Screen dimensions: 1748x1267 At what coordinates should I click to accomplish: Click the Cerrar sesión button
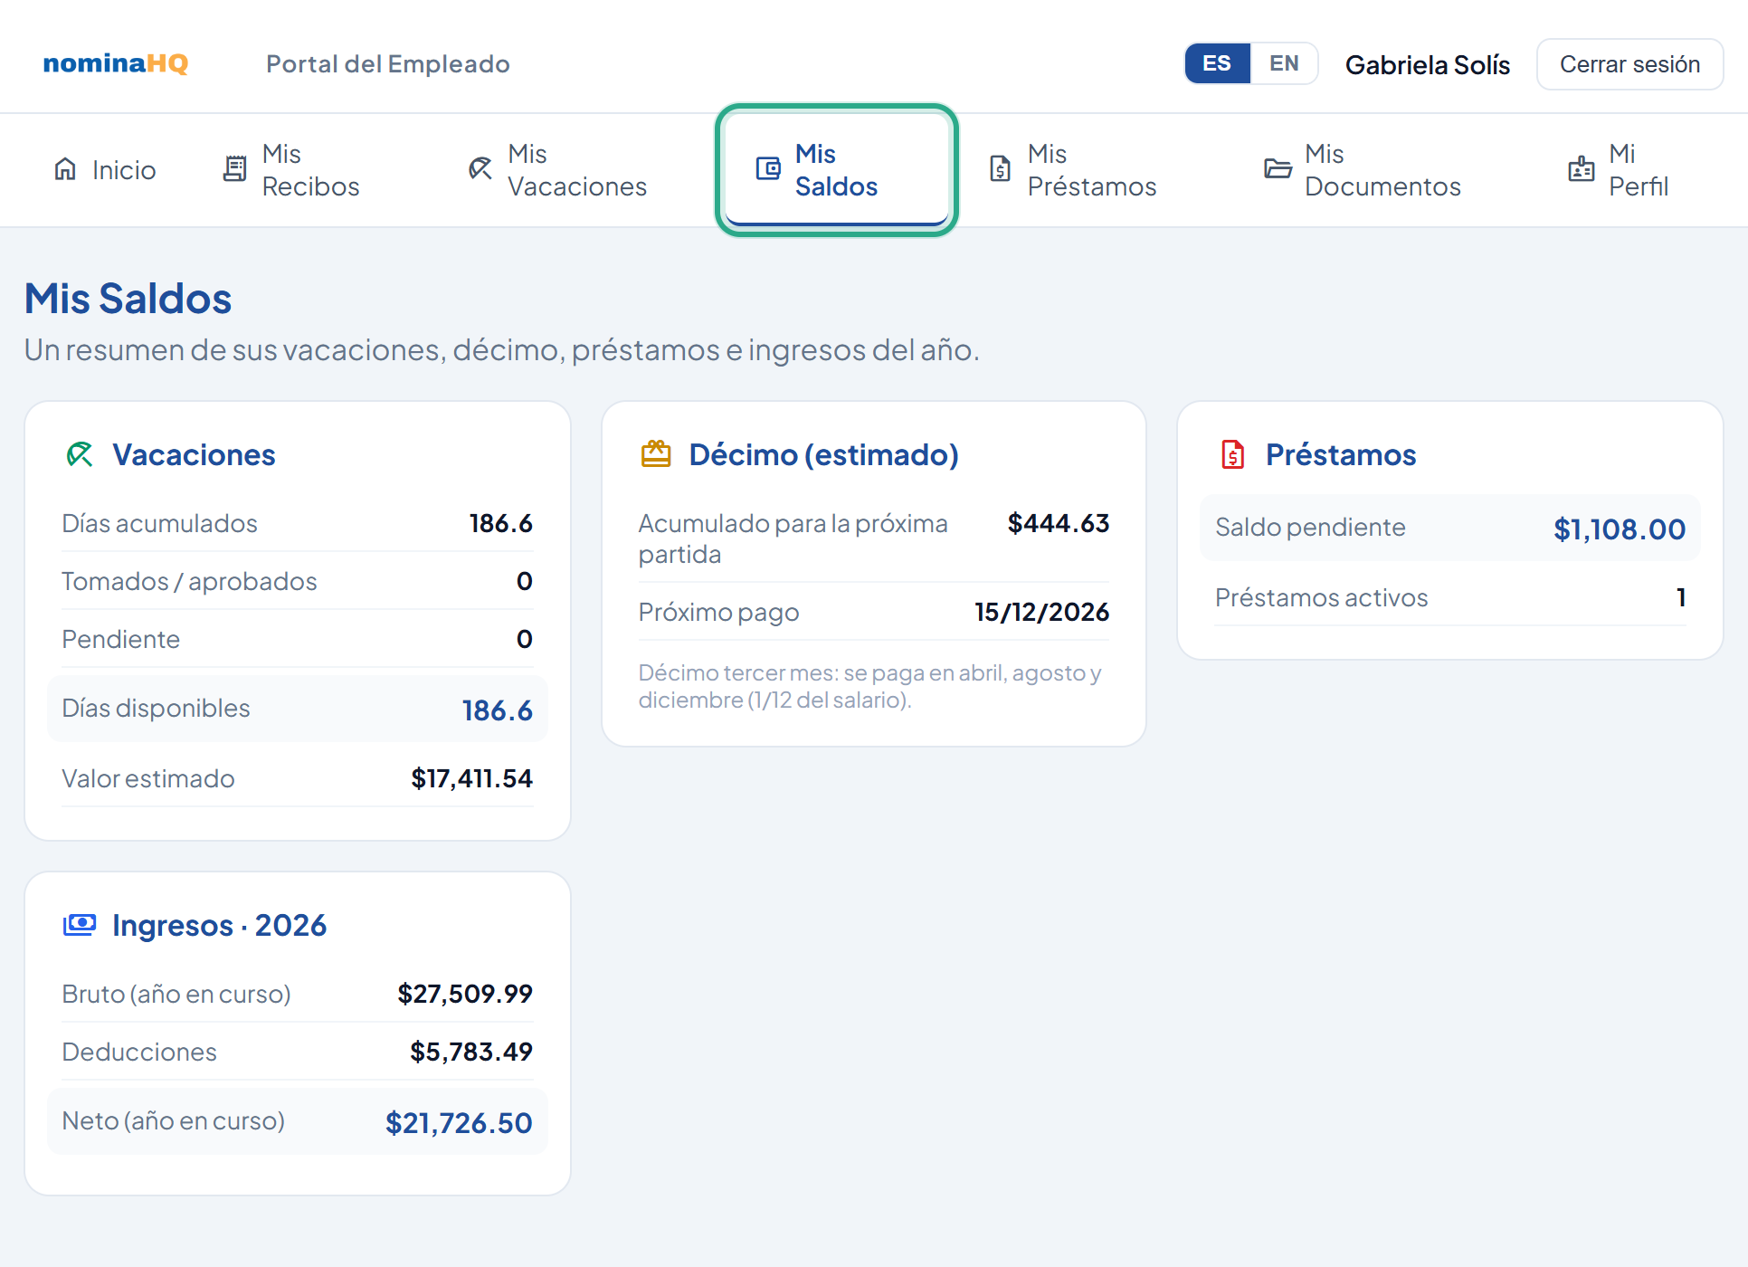1629,64
